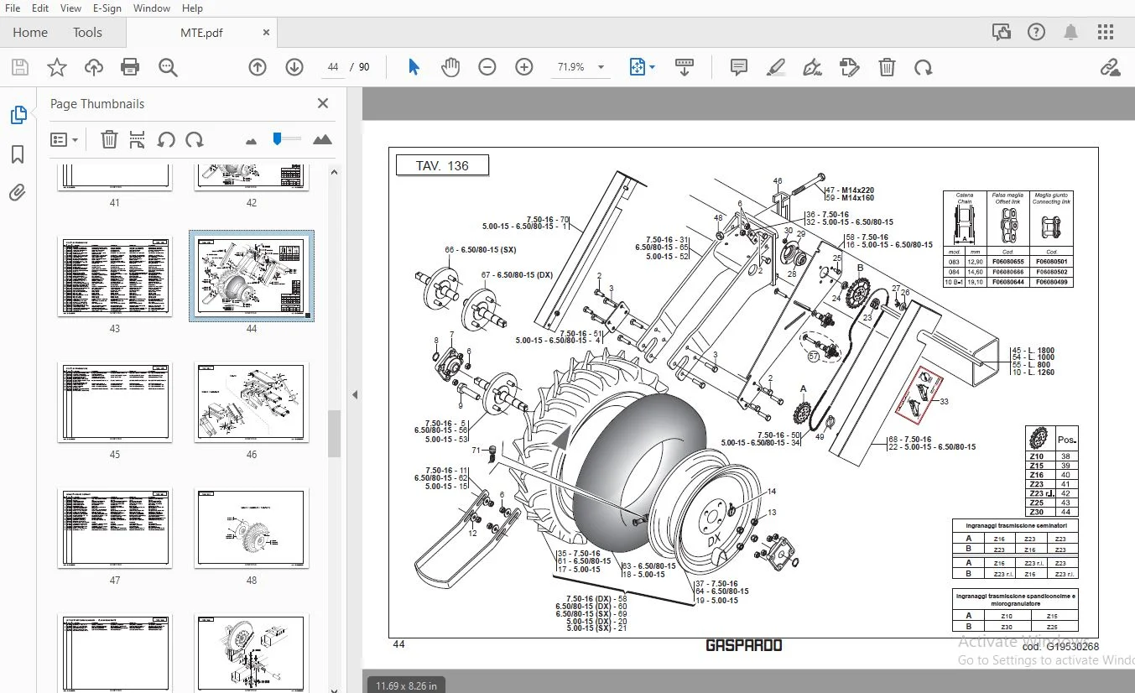Activate the Hand pan tool
Viewport: 1135px width, 693px height.
pyautogui.click(x=450, y=67)
